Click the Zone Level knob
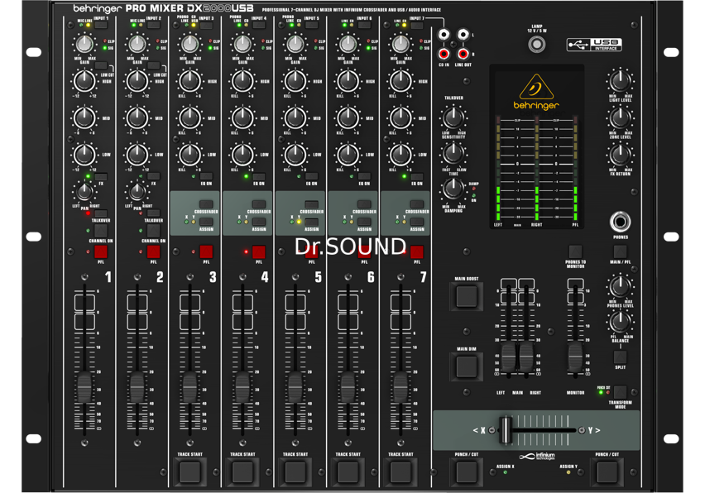The width and height of the screenshot is (705, 493). tap(620, 118)
